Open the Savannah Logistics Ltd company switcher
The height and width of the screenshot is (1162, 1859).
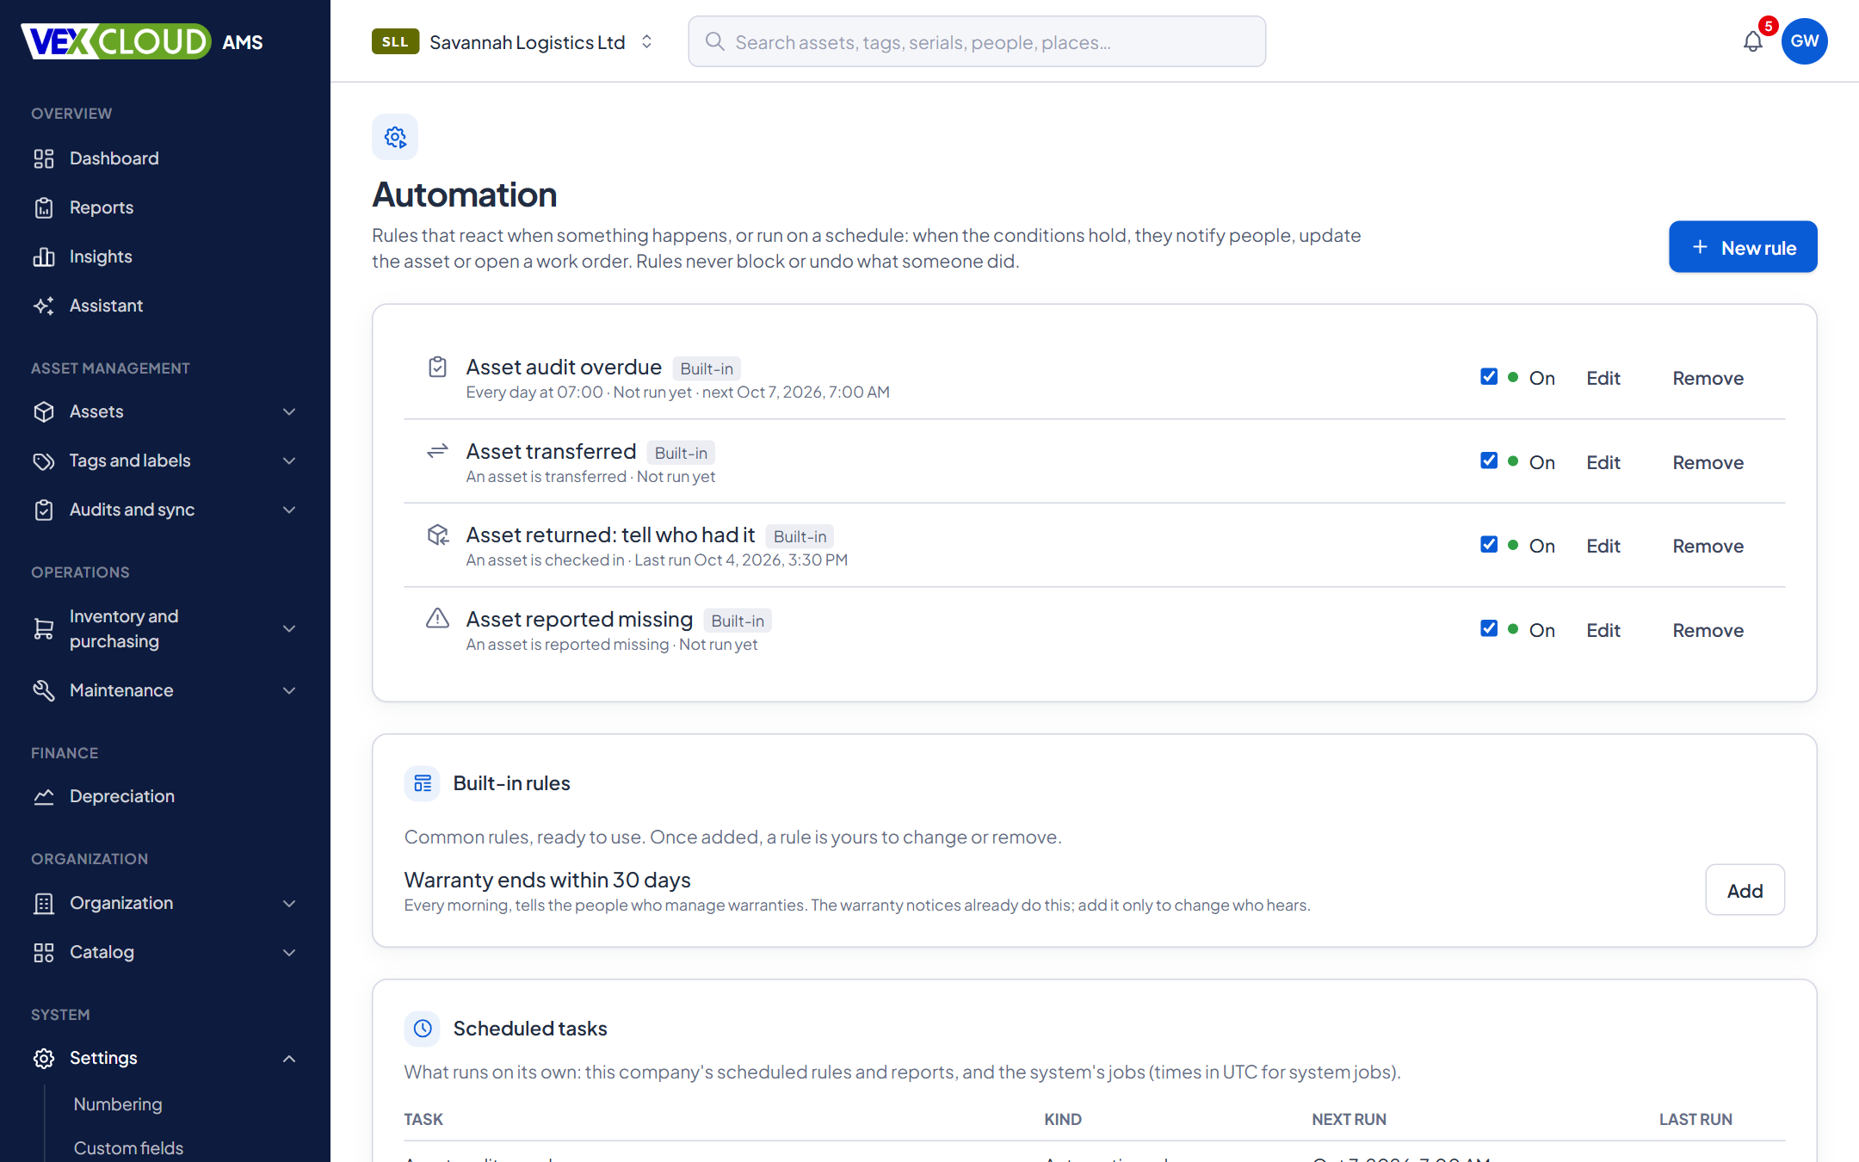[x=513, y=41]
